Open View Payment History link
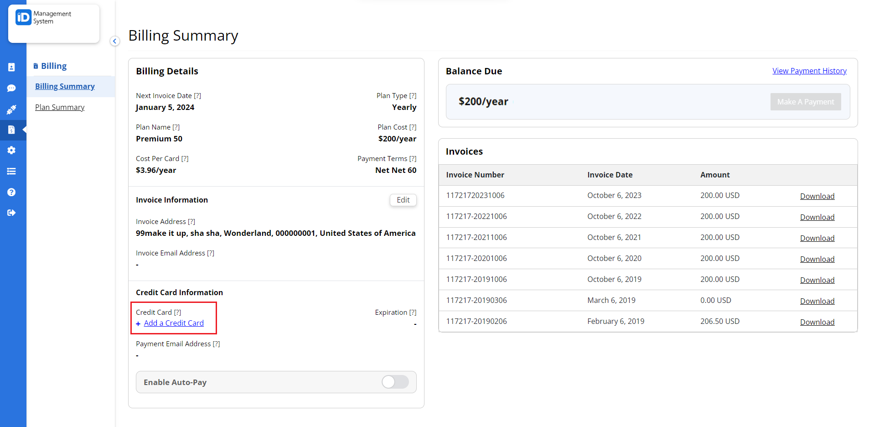 [809, 71]
